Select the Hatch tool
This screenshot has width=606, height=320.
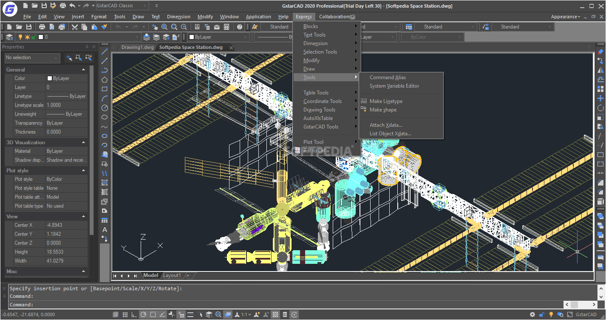[x=105, y=183]
